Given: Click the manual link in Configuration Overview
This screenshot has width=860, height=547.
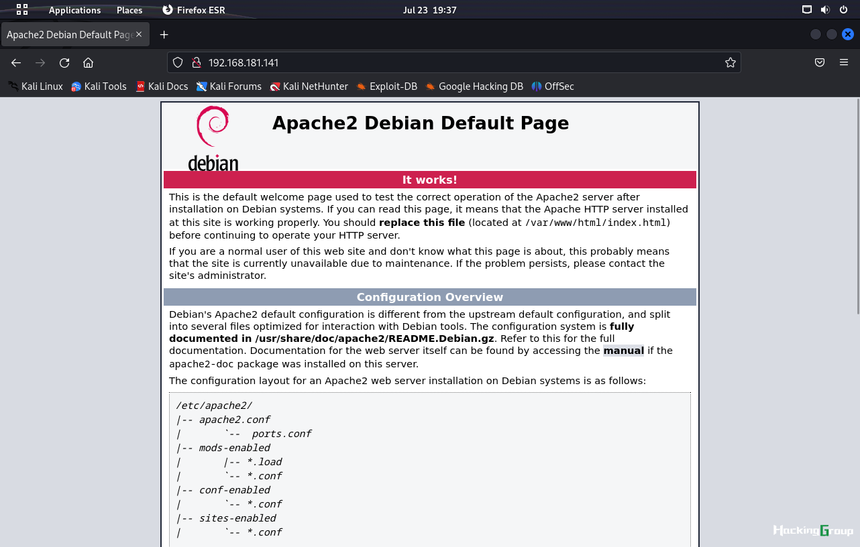Looking at the screenshot, I should pyautogui.click(x=623, y=351).
